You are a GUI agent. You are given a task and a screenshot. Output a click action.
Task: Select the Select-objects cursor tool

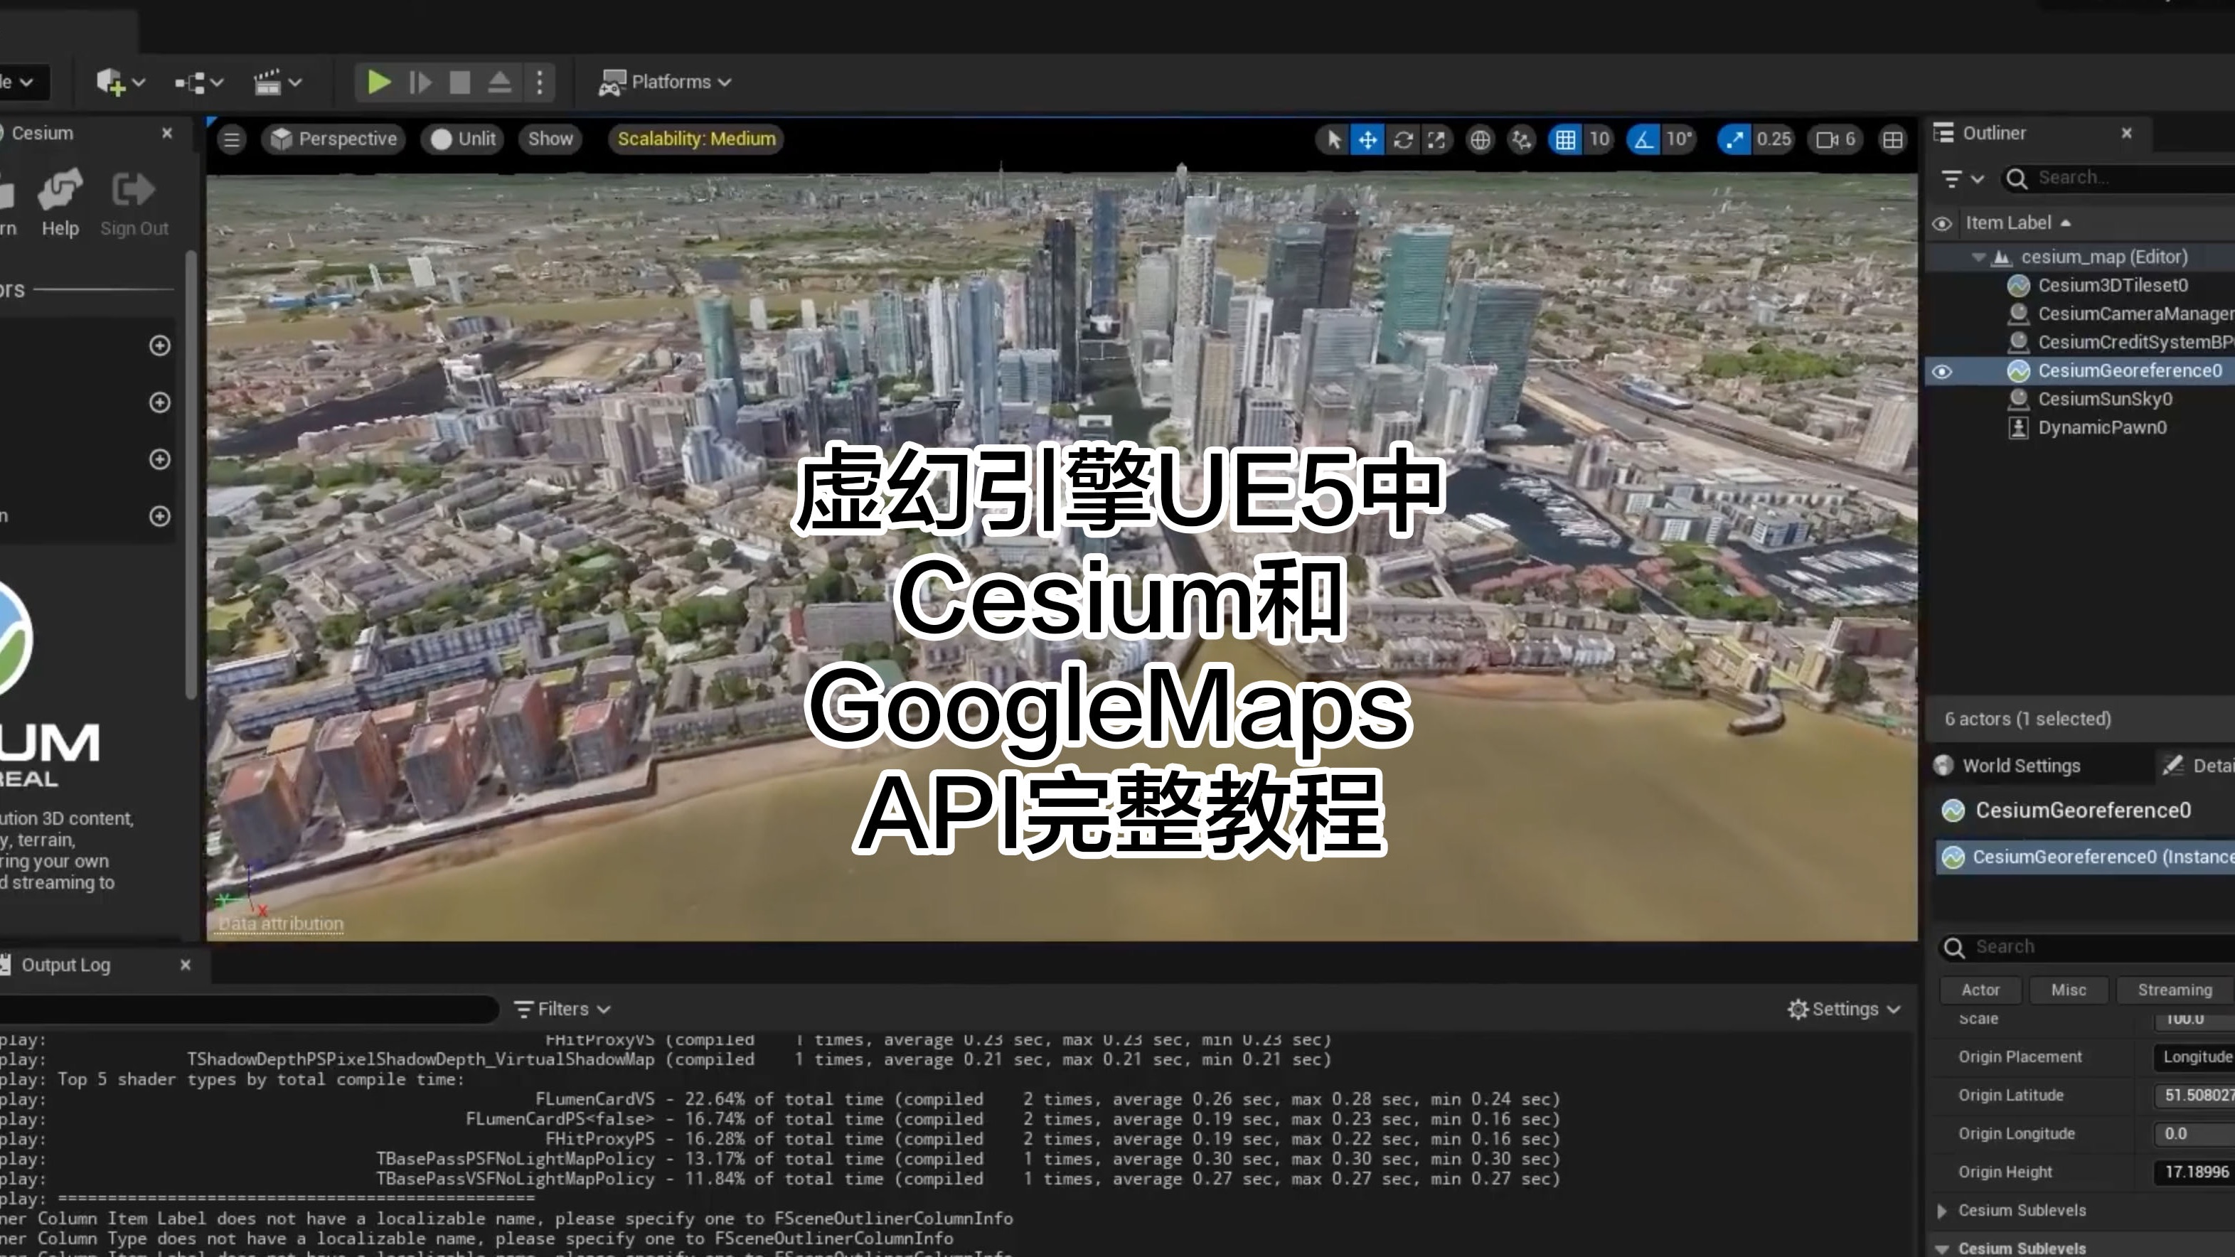coord(1333,139)
